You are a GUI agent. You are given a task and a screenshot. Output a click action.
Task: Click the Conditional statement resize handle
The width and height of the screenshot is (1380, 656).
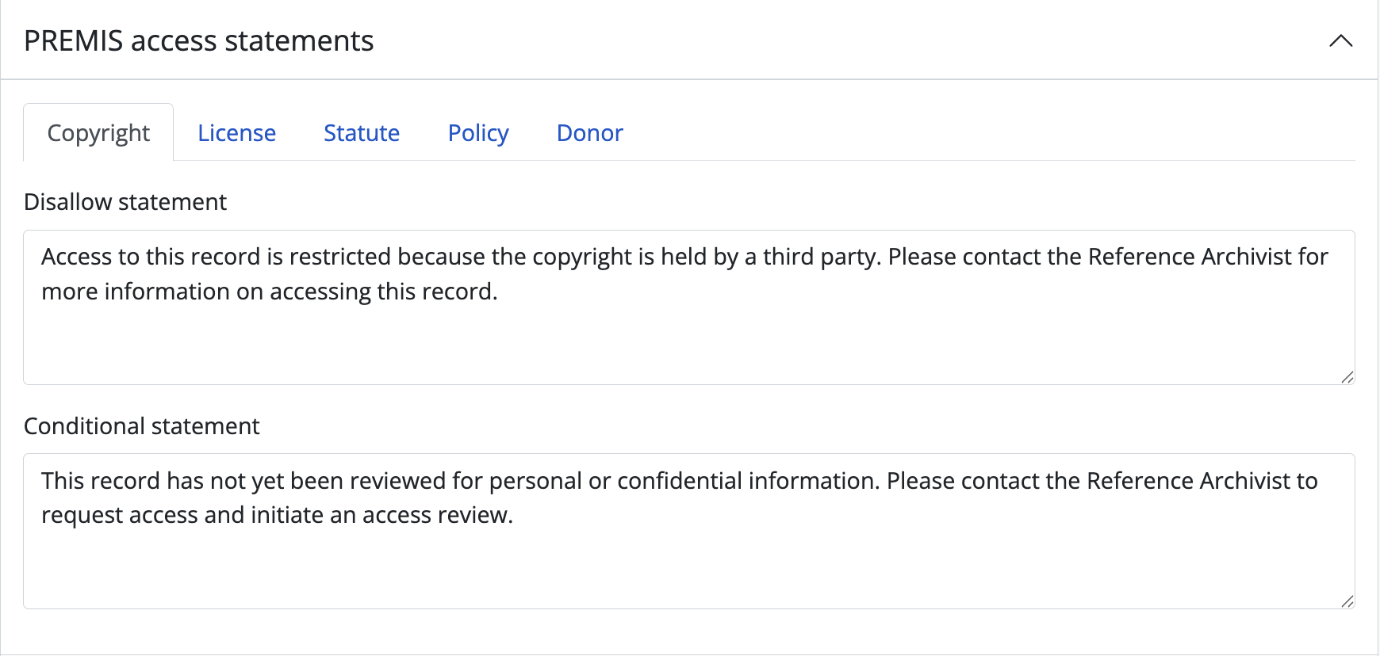tap(1347, 601)
